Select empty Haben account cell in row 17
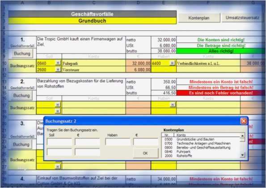This screenshot has width=266, height=188. pos(164,105)
